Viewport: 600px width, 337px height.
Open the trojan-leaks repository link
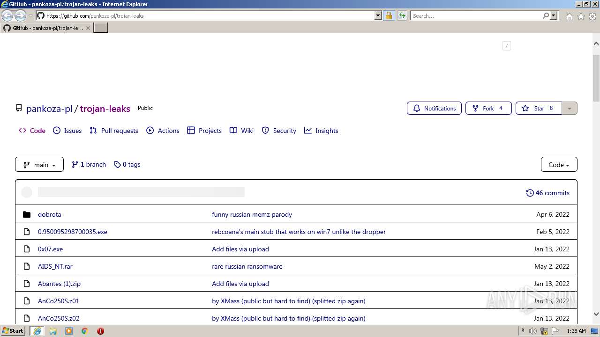(x=105, y=109)
